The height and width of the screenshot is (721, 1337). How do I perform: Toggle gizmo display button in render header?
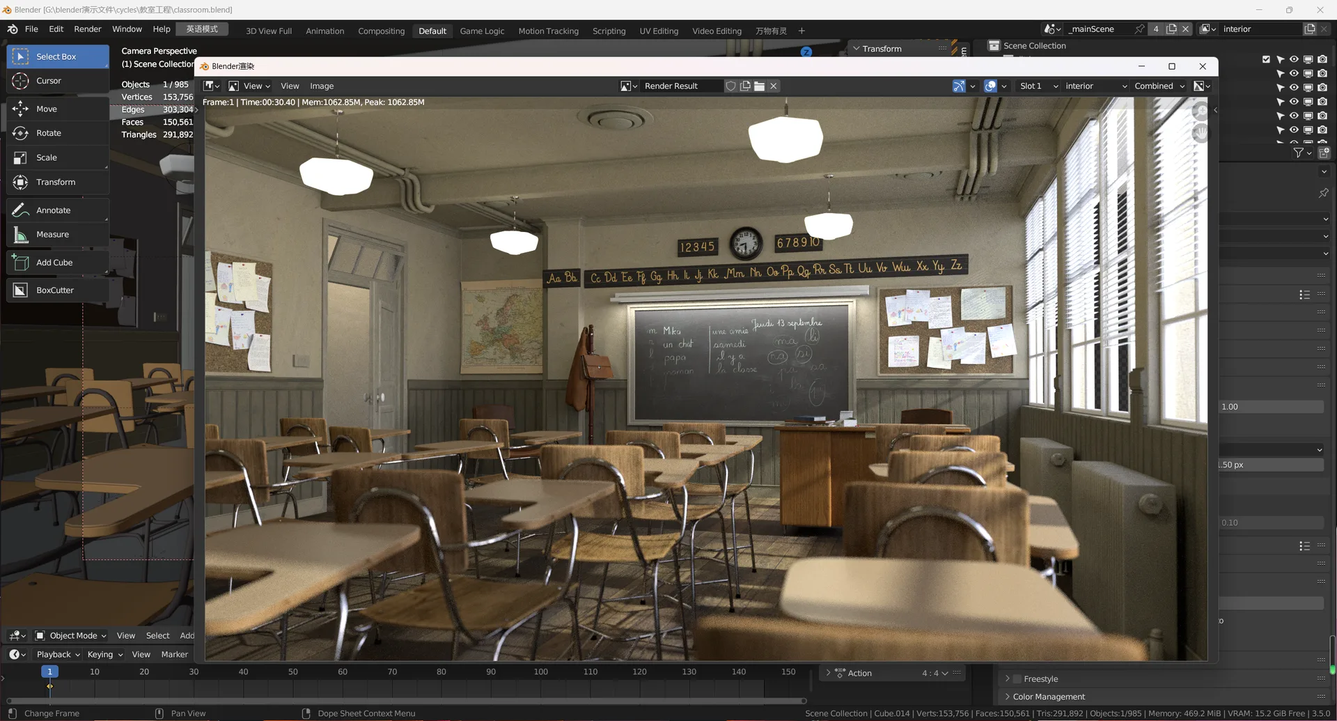pyautogui.click(x=959, y=86)
